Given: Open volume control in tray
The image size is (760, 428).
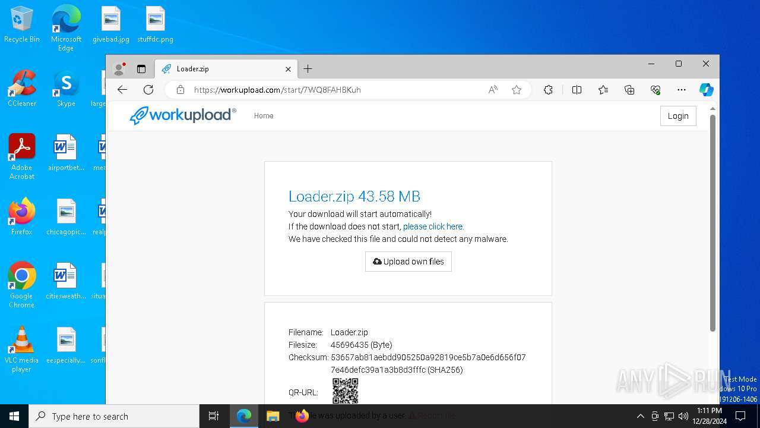Looking at the screenshot, I should pyautogui.click(x=683, y=416).
